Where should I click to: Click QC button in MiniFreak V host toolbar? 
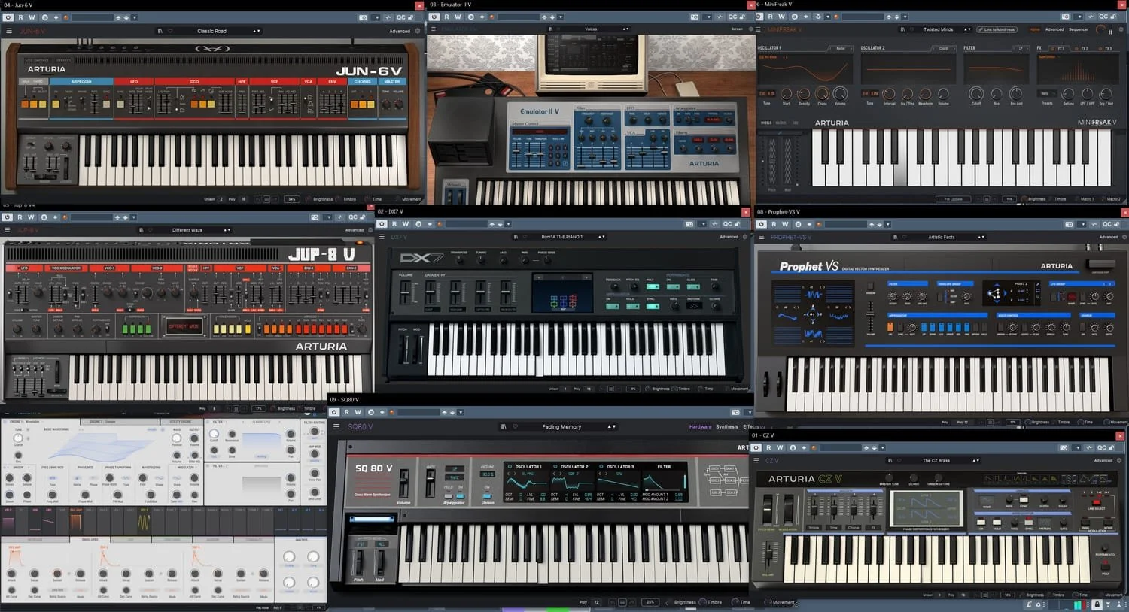1104,17
